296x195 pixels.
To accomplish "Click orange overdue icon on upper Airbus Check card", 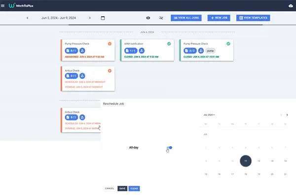I will 110,71.
